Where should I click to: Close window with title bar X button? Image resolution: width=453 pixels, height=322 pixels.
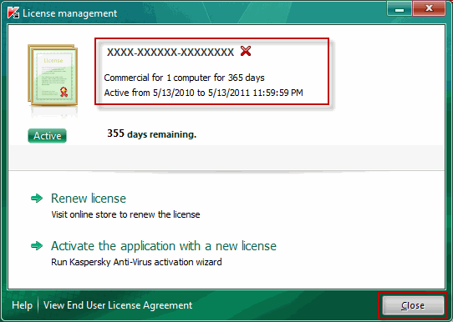tap(429, 9)
